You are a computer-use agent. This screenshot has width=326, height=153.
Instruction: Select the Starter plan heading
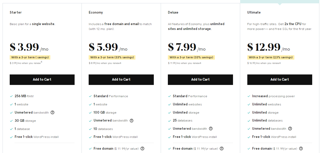16,12
